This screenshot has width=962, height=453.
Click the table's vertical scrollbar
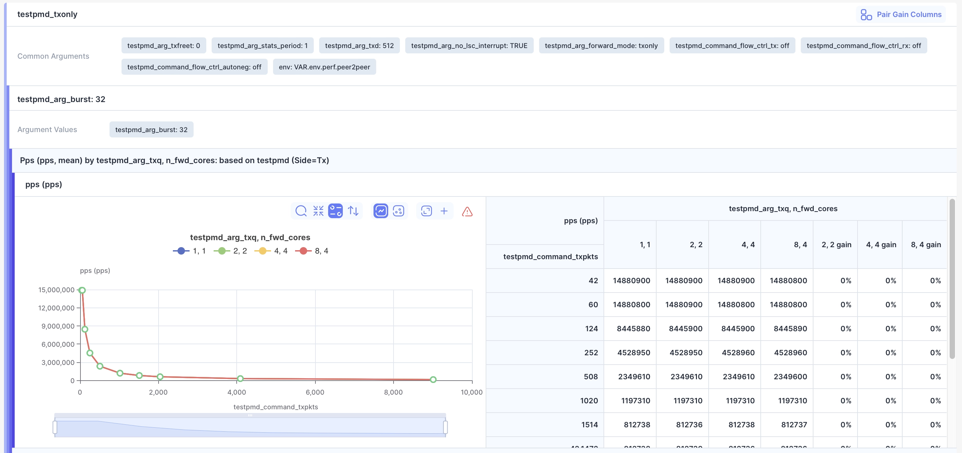952,279
